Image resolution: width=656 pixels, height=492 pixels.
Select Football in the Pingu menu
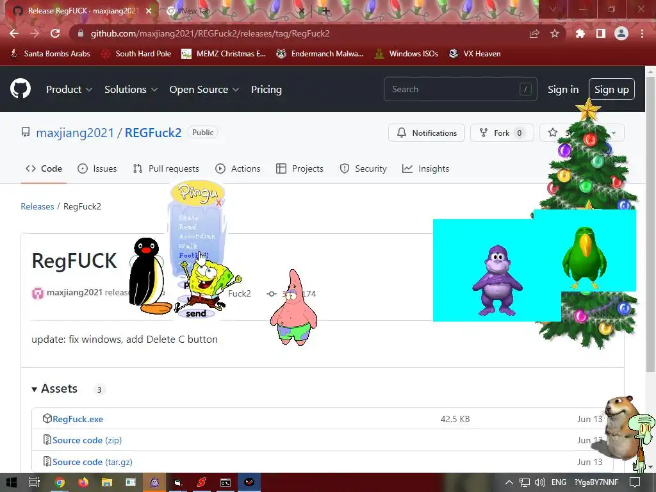193,256
